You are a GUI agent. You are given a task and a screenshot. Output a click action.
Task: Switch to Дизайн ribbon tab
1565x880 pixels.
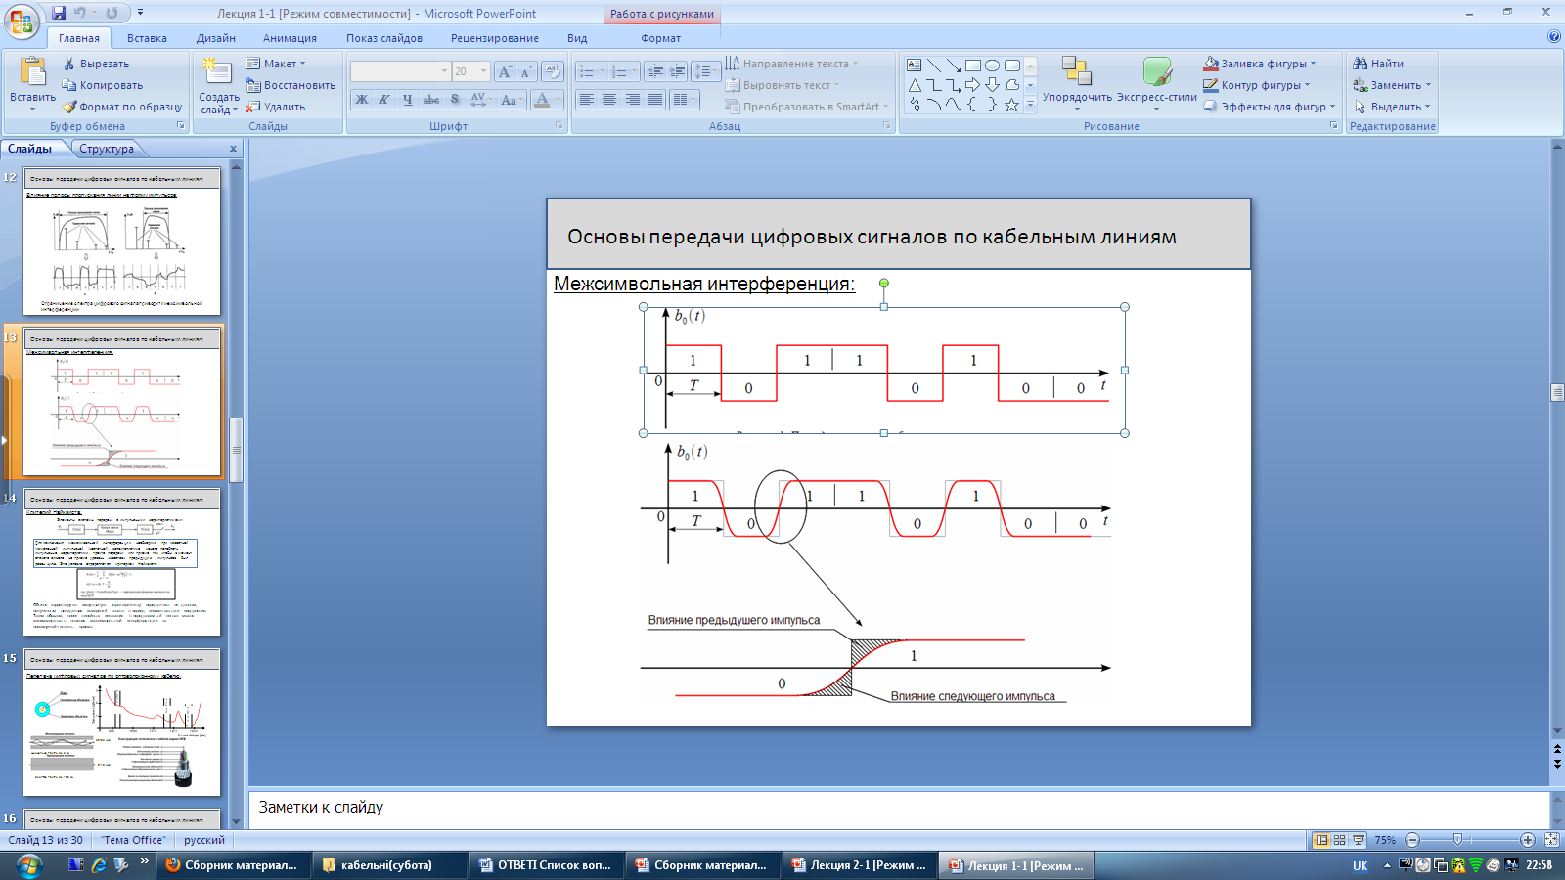coord(215,38)
